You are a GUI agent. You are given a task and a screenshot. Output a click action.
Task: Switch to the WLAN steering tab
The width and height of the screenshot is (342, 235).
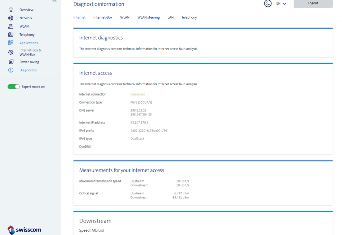click(148, 17)
